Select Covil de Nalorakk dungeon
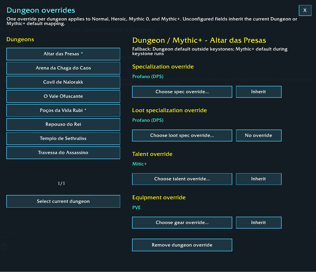This screenshot has width=316, height=272. [63, 82]
